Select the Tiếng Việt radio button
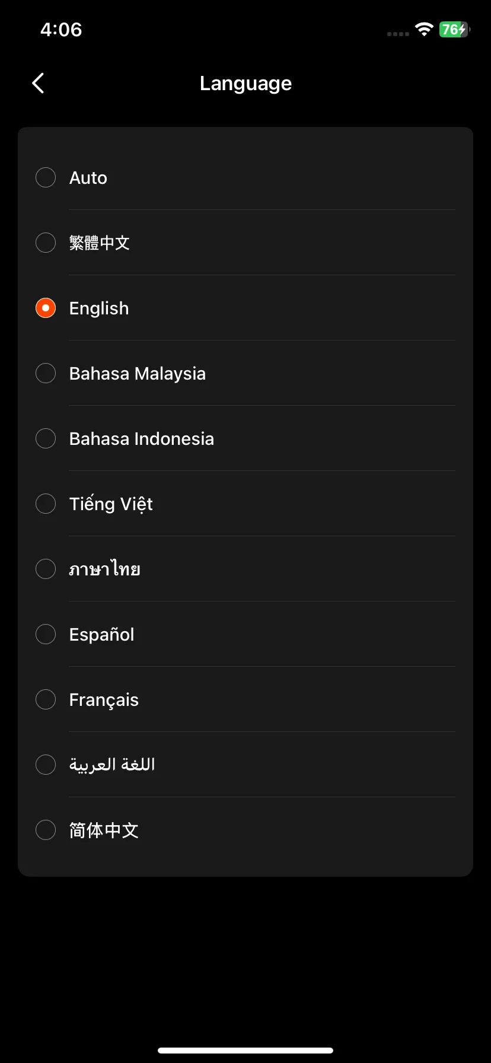 pos(46,504)
